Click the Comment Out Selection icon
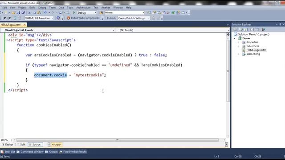The width and height of the screenshot is (285, 160). coord(15,18)
